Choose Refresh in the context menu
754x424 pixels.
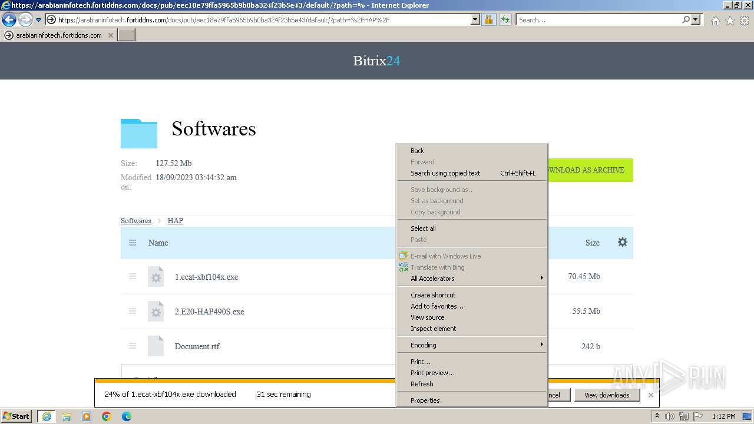(x=472, y=384)
